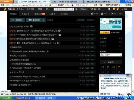This screenshot has height=100, width=134.
Task: Click the 管理 link beside 日志分类
Action: pyautogui.click(x=120, y=38)
